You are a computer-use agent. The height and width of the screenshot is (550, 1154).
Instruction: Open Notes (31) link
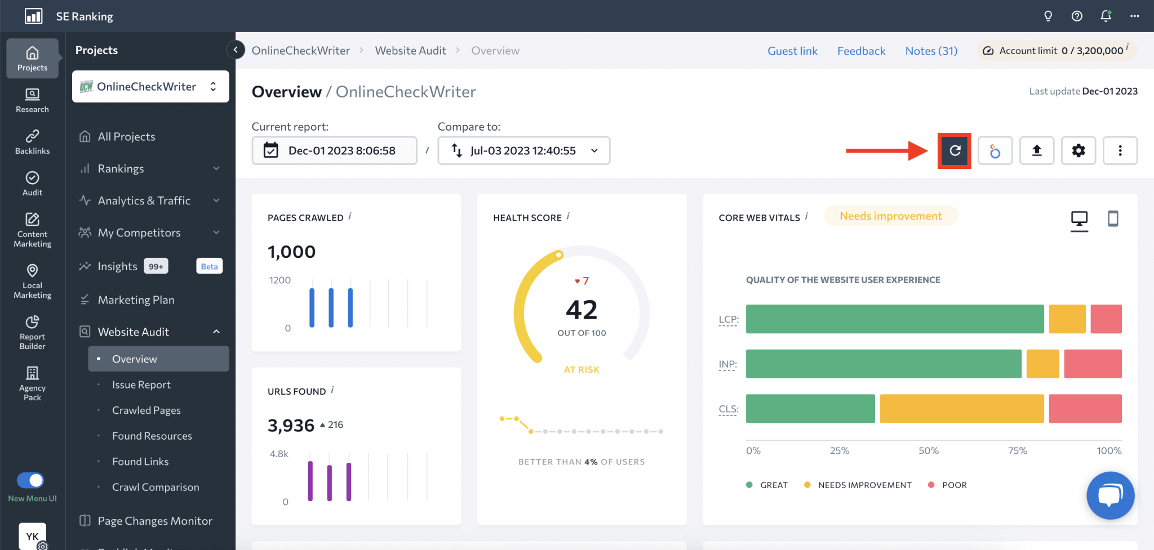coord(931,51)
